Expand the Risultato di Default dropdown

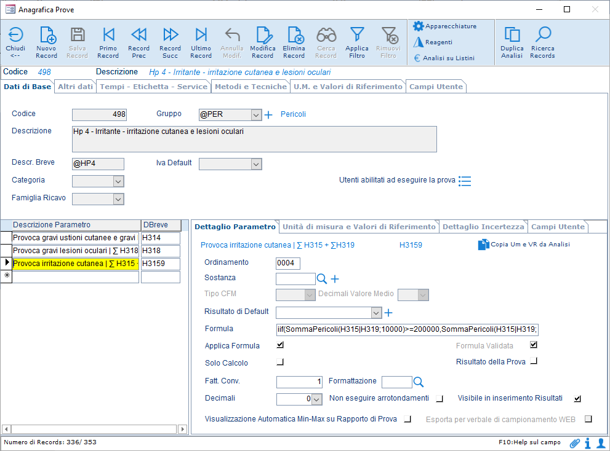[376, 313]
